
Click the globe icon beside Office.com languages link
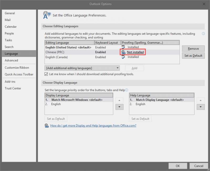47,126
